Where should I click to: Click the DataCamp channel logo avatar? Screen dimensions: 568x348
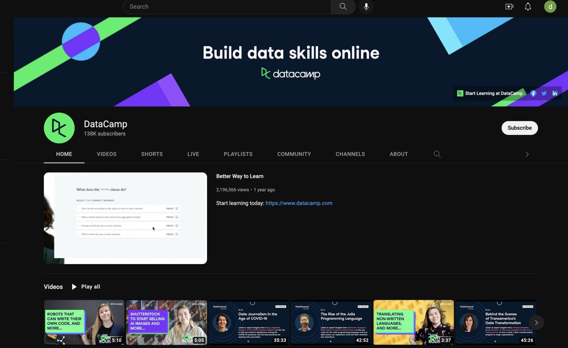point(59,128)
